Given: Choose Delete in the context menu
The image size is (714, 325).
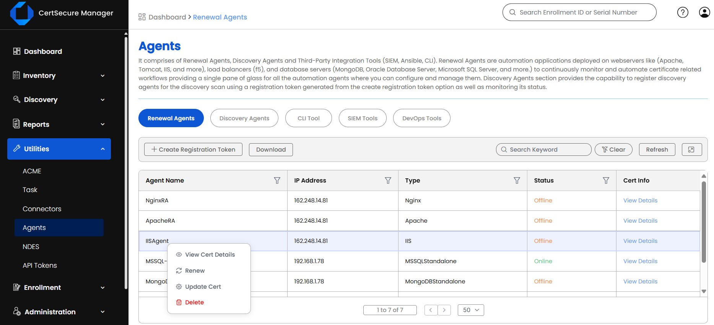Looking at the screenshot, I should point(209,302).
